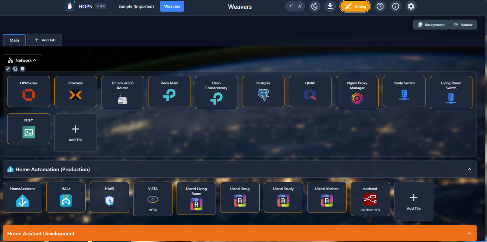
Task: Open the Study Switch tile
Action: tap(404, 92)
